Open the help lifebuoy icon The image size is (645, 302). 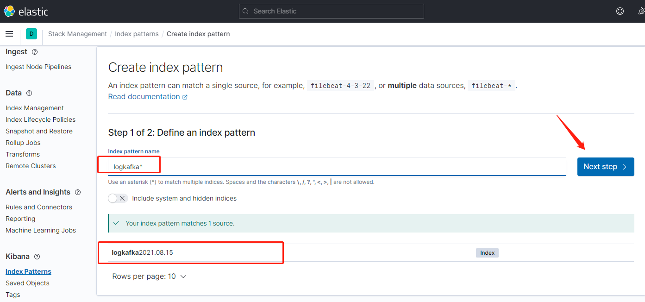coord(620,11)
